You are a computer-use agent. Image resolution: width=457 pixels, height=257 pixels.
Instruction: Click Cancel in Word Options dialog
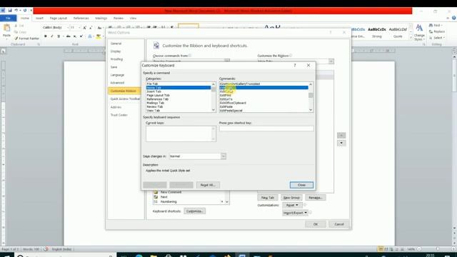tap(339, 224)
